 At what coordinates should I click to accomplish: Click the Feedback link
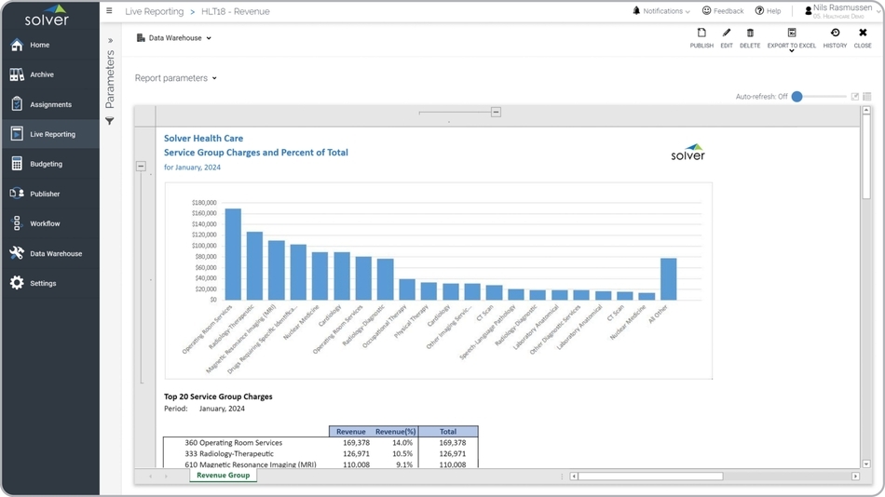[722, 11]
